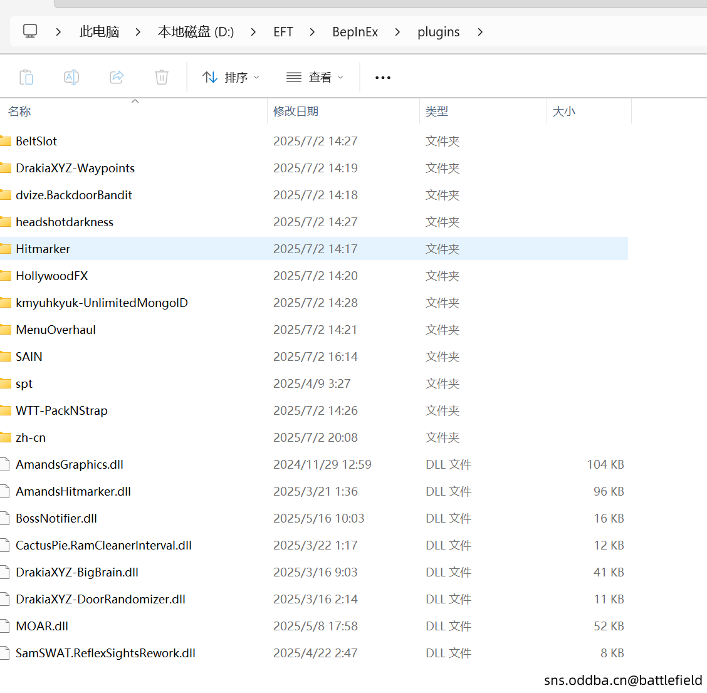Click the HollywoodFX folder icon
The height and width of the screenshot is (693, 707).
coord(6,276)
